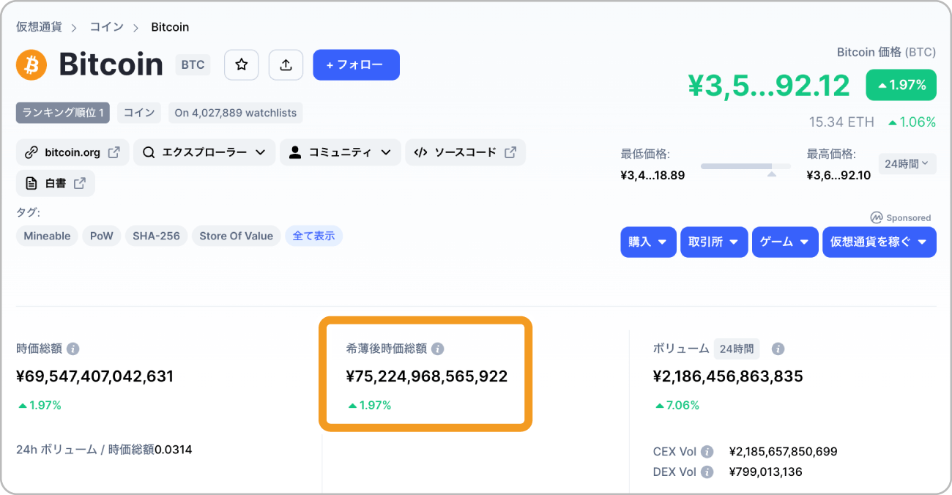Click the low-high price range bar
The width and height of the screenshot is (952, 495).
(745, 167)
